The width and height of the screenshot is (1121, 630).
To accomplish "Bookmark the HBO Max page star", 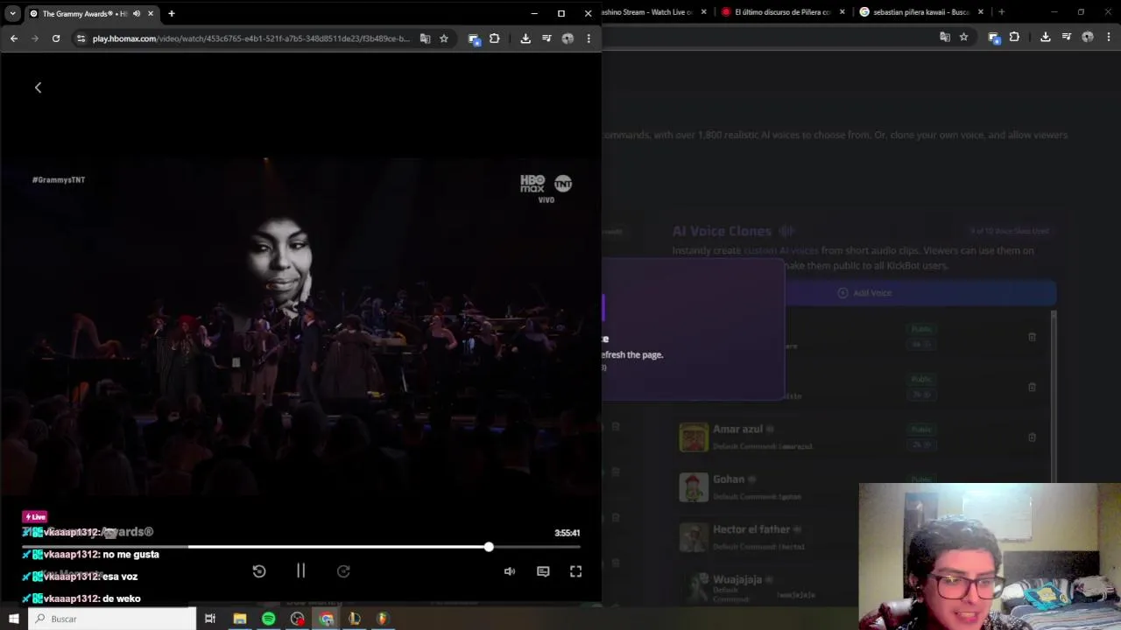I will pos(444,38).
